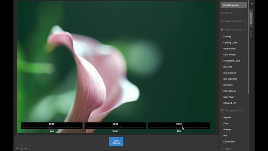Switch to the Adjustments vertical tab
Viewport: 268px width, 151px height.
tap(251, 18)
